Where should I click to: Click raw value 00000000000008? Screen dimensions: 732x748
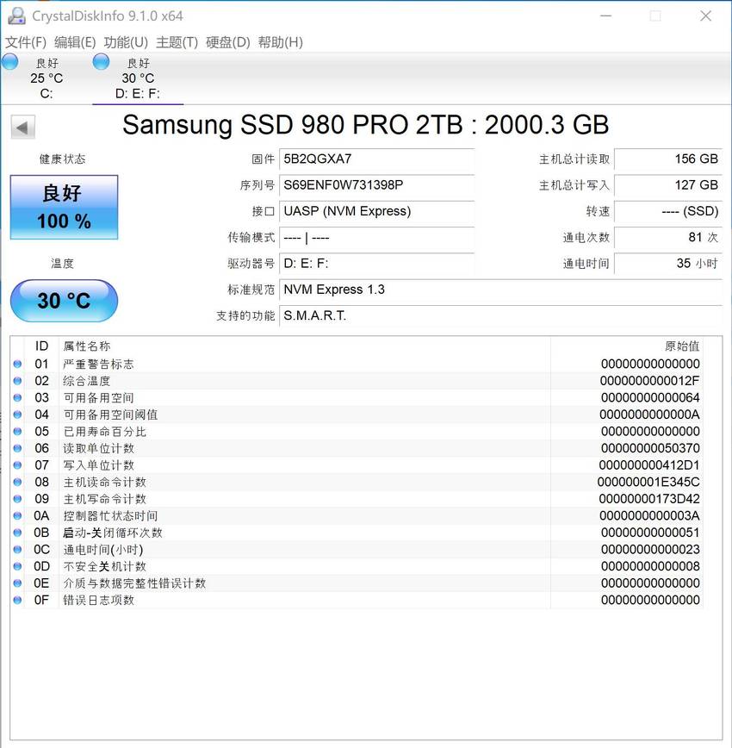coord(650,566)
